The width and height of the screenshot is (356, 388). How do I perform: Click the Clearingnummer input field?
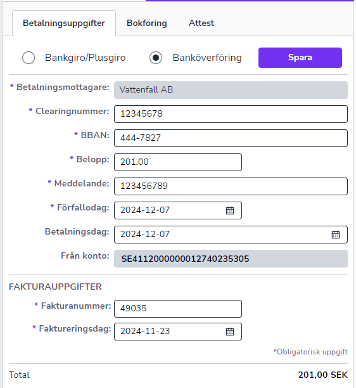(231, 114)
